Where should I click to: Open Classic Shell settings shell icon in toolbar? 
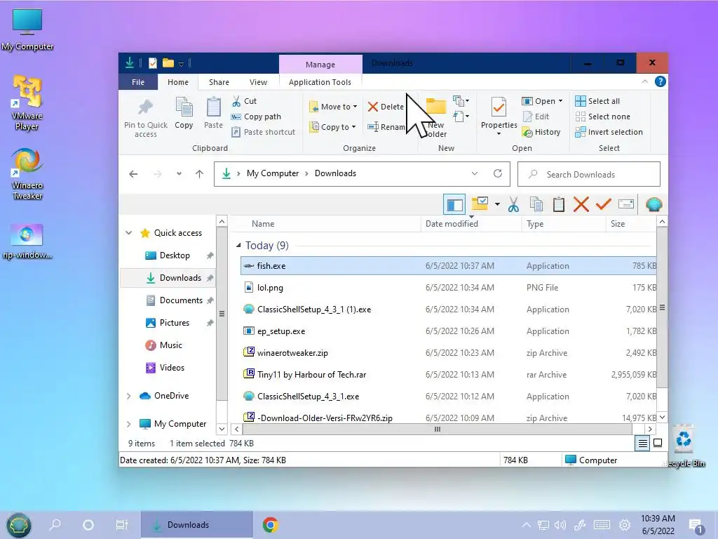tap(654, 204)
